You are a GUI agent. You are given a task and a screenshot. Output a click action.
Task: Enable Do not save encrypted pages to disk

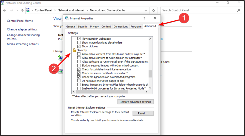(79, 81)
